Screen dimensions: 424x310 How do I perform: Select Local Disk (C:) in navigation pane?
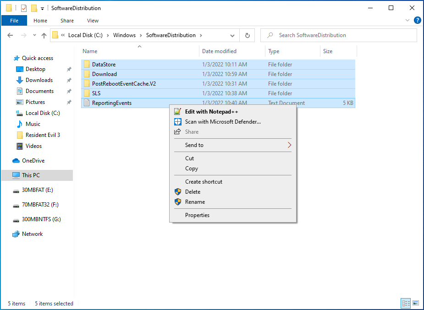42,113
